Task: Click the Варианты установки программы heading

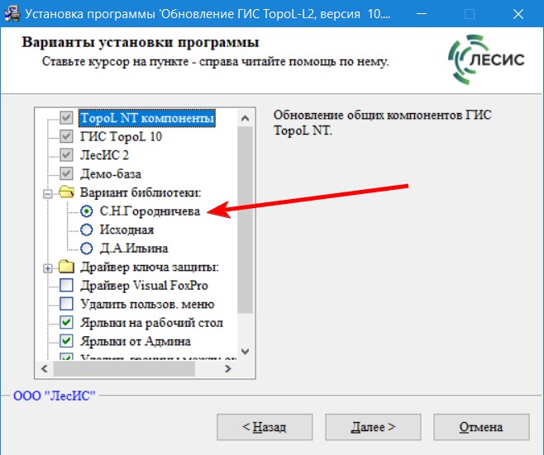Action: click(x=141, y=42)
